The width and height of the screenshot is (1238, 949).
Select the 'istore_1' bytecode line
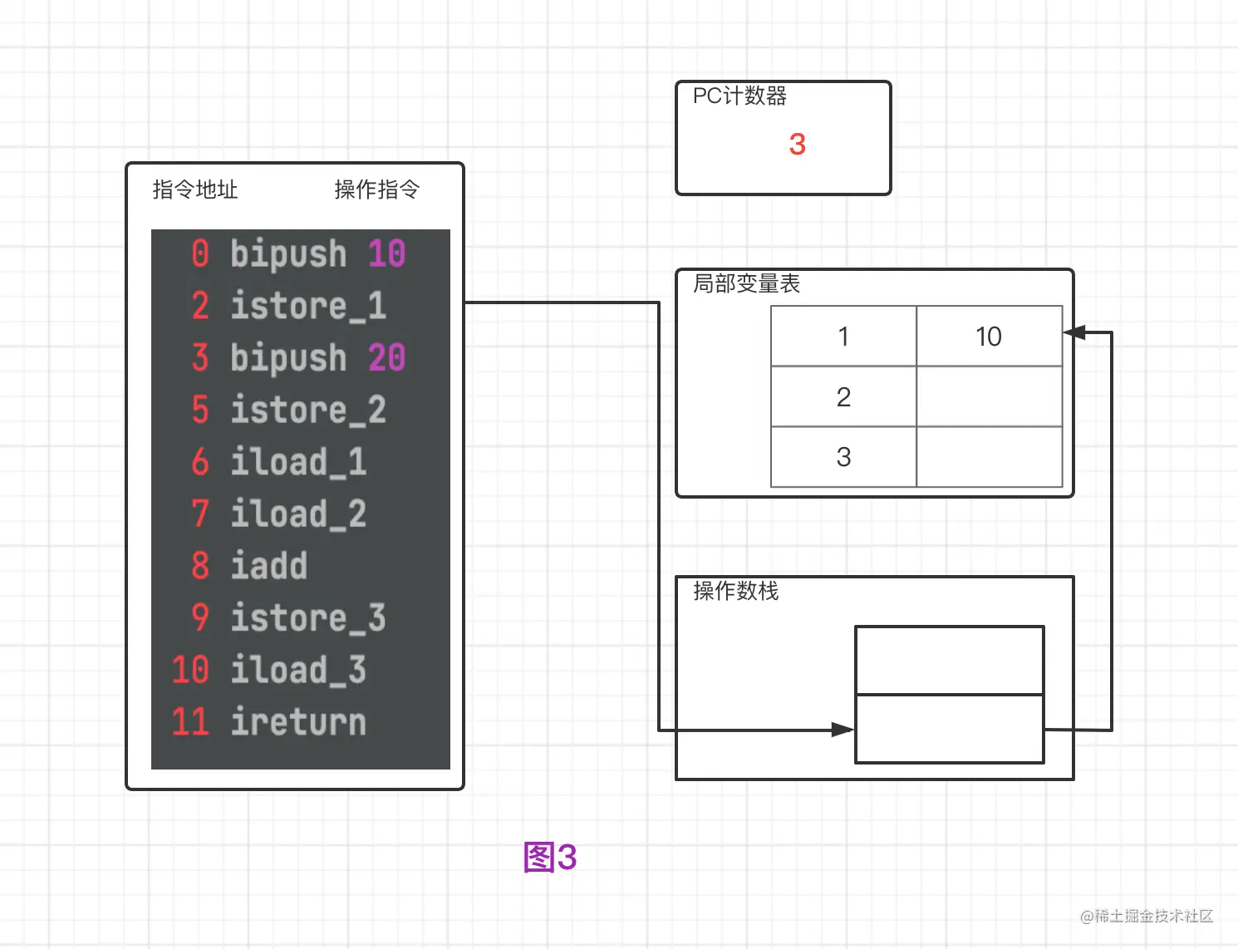point(288,306)
